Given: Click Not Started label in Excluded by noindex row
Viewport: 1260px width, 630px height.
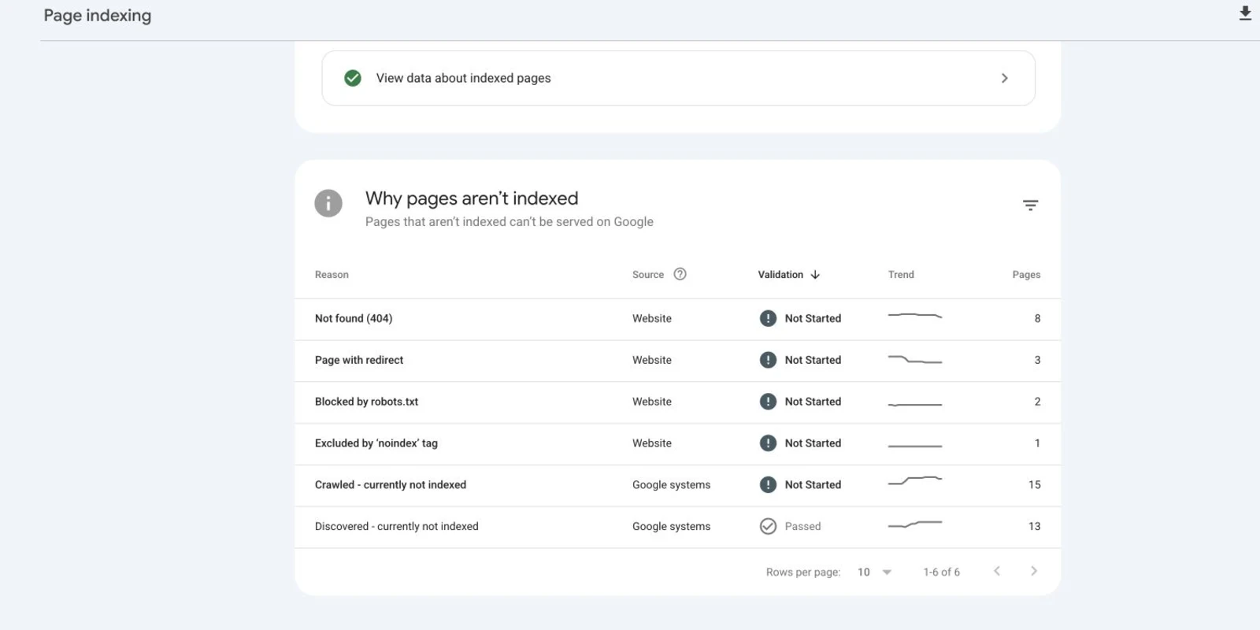Looking at the screenshot, I should 813,443.
